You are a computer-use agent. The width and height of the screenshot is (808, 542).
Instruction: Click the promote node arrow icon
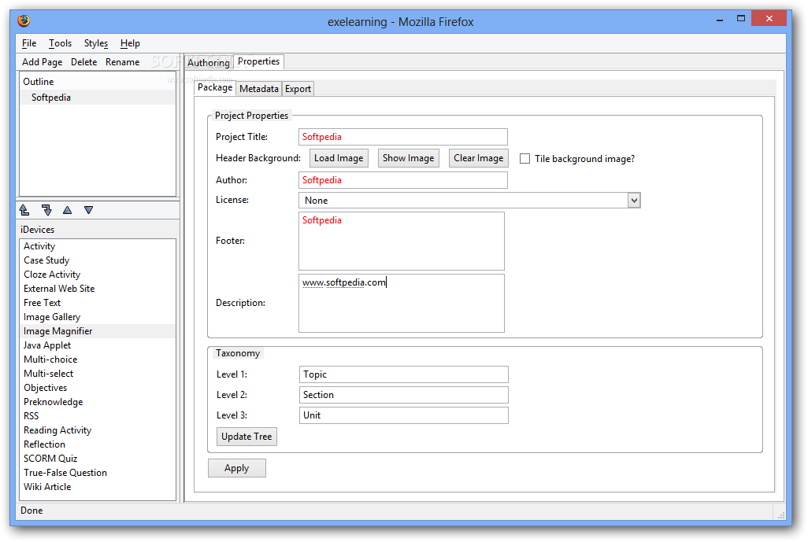tap(24, 210)
